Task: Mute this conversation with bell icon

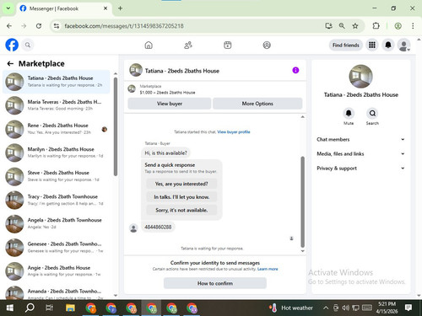Action: [349, 113]
